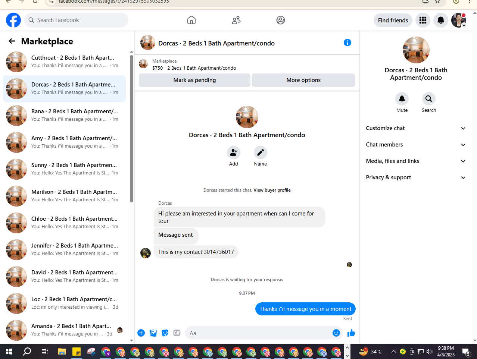The image size is (477, 359).
Task: Edit the chat name with pencil icon
Action: click(261, 152)
